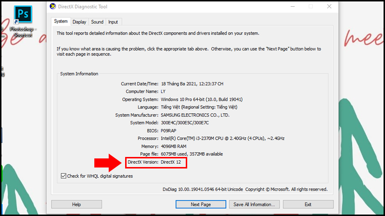Open the Input tab
The image size is (385, 216).
[113, 22]
